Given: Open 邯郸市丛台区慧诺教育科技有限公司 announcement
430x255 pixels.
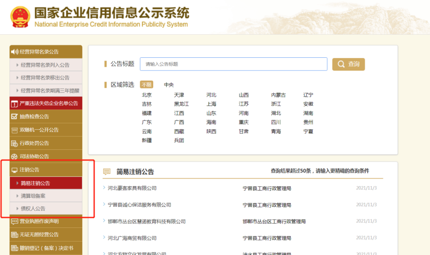Looking at the screenshot, I should tap(147, 222).
